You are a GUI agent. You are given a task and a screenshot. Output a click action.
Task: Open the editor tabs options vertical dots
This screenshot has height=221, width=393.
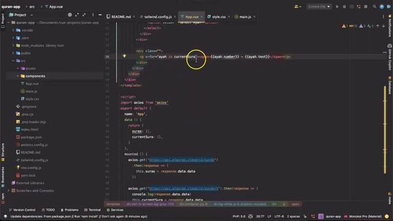click(x=383, y=17)
